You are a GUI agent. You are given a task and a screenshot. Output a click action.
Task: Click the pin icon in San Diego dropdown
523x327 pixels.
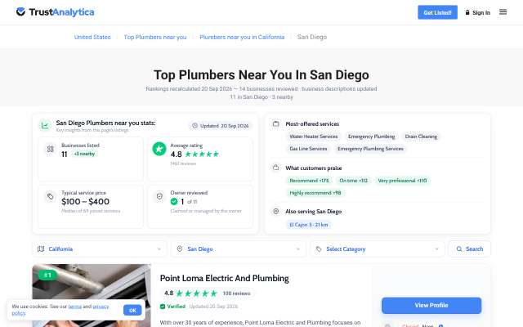[x=180, y=249]
